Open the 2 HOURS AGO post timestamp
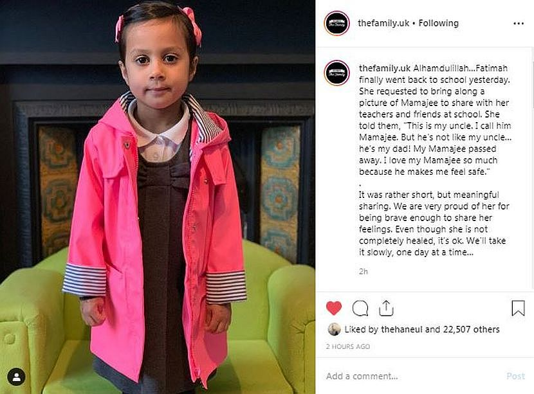Viewport: 534px width, 394px height. point(347,346)
